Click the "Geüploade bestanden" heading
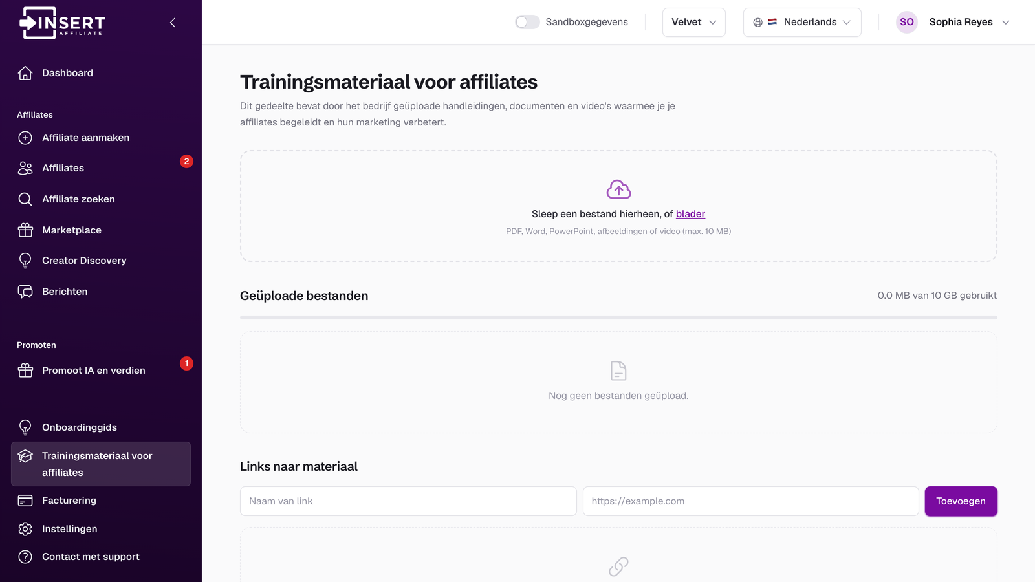Image resolution: width=1035 pixels, height=582 pixels. point(304,296)
